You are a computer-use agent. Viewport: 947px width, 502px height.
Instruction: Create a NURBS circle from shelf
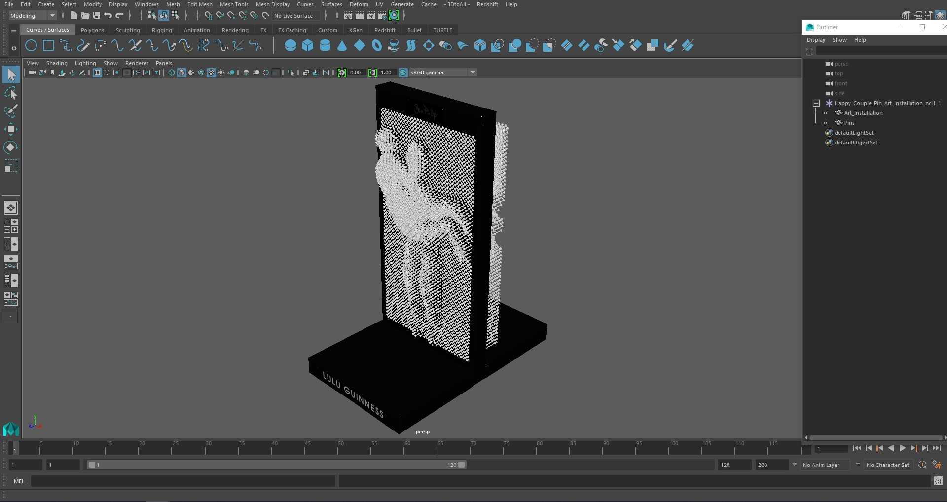[x=31, y=46]
